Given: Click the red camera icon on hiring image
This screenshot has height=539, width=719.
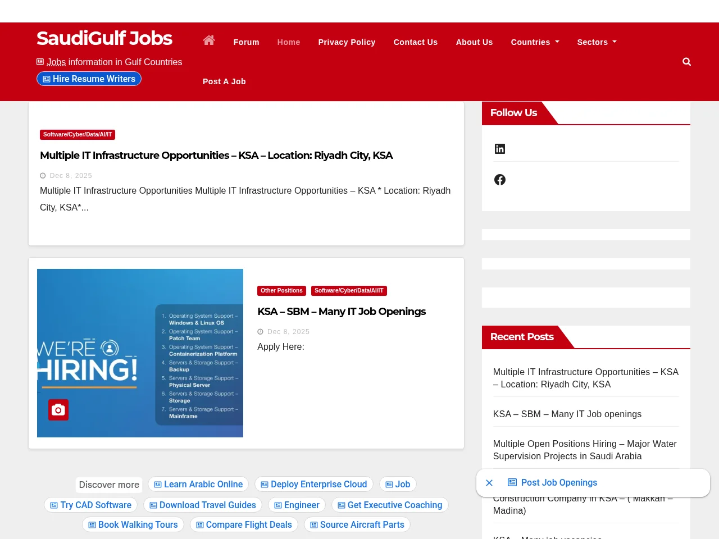Looking at the screenshot, I should point(58,410).
